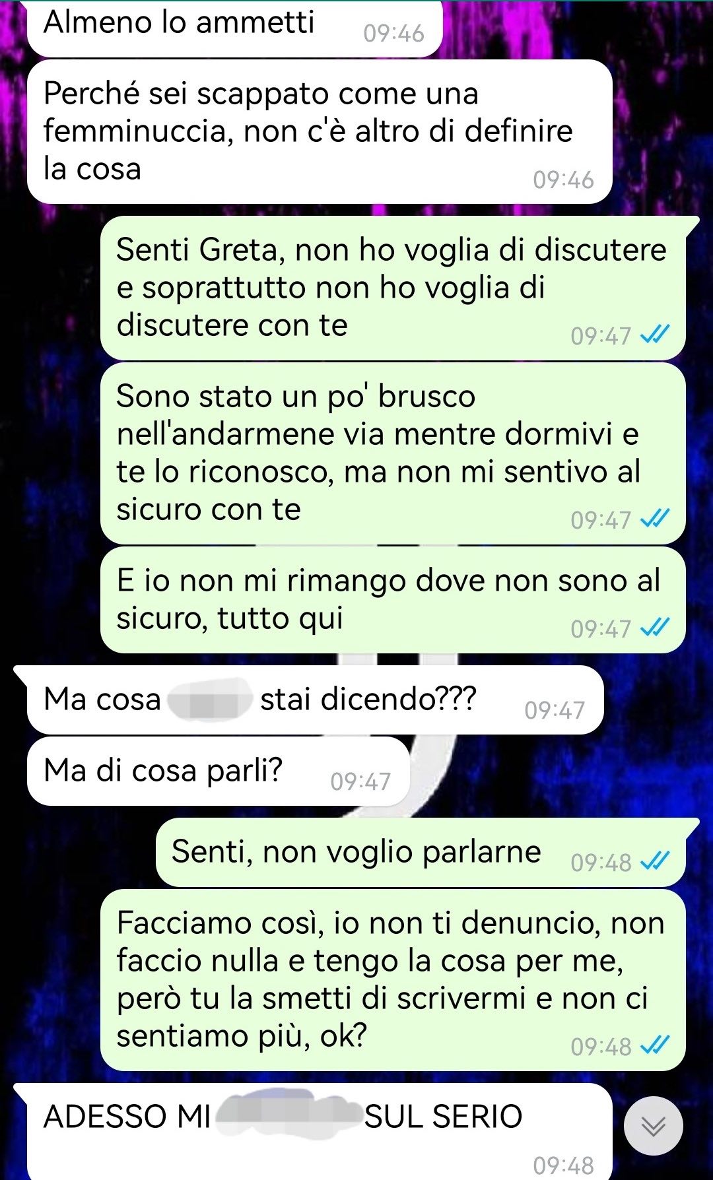This screenshot has width=713, height=1180.
Task: Tap the 09:47 timestamp on 'Ma di cosa parli?'
Action: [360, 781]
